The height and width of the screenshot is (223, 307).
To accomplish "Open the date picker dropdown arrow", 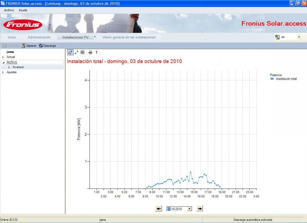I will coord(189,209).
